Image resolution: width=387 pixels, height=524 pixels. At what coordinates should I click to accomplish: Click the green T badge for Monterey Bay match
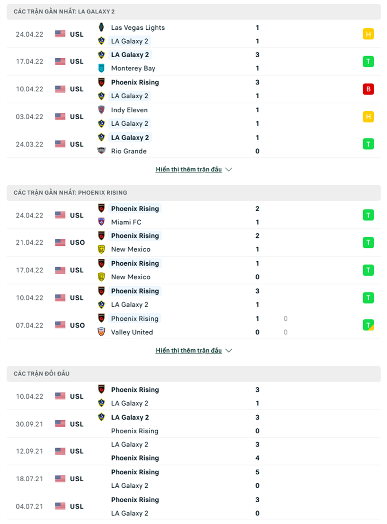coord(368,62)
